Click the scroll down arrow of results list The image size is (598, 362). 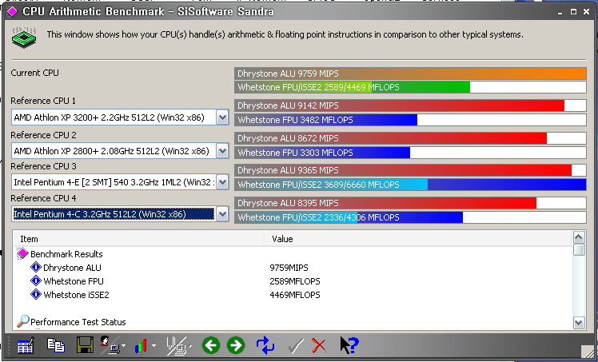pos(579,323)
